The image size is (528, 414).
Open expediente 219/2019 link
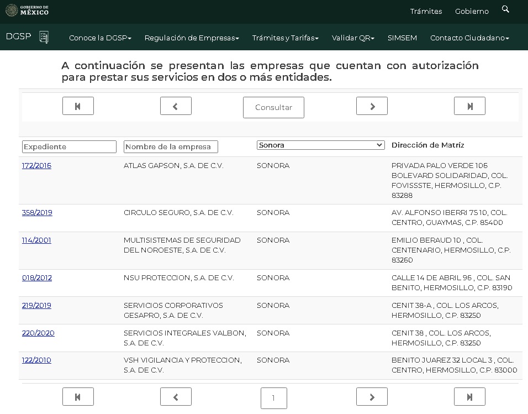click(x=36, y=306)
